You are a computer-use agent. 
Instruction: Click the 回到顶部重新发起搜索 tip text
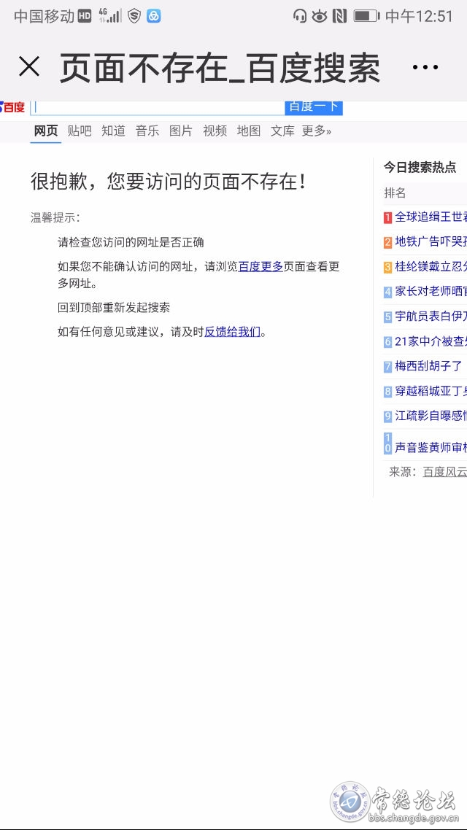point(114,308)
